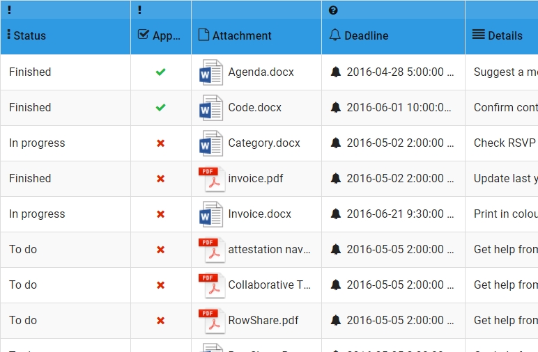Screen dimensions: 538x352
Task: Toggle red cross in invoice.pdf row
Action: (x=160, y=179)
